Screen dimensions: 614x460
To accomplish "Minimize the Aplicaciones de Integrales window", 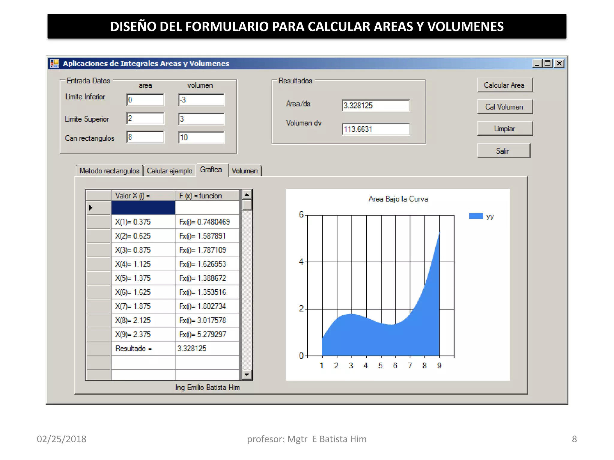I will click(537, 63).
